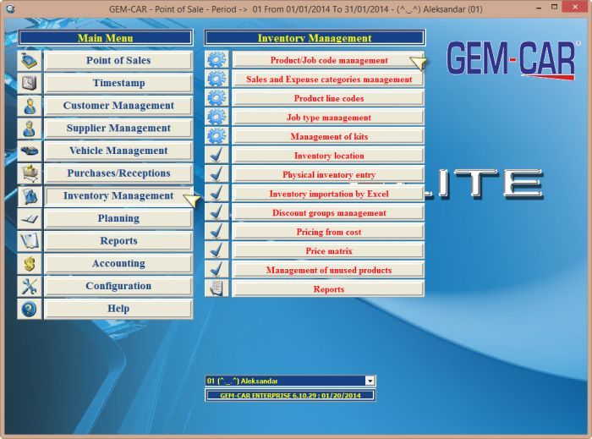Image resolution: width=592 pixels, height=439 pixels.
Task: Click the shopping cart icon beside Purchases/Receptions
Action: [x=30, y=173]
